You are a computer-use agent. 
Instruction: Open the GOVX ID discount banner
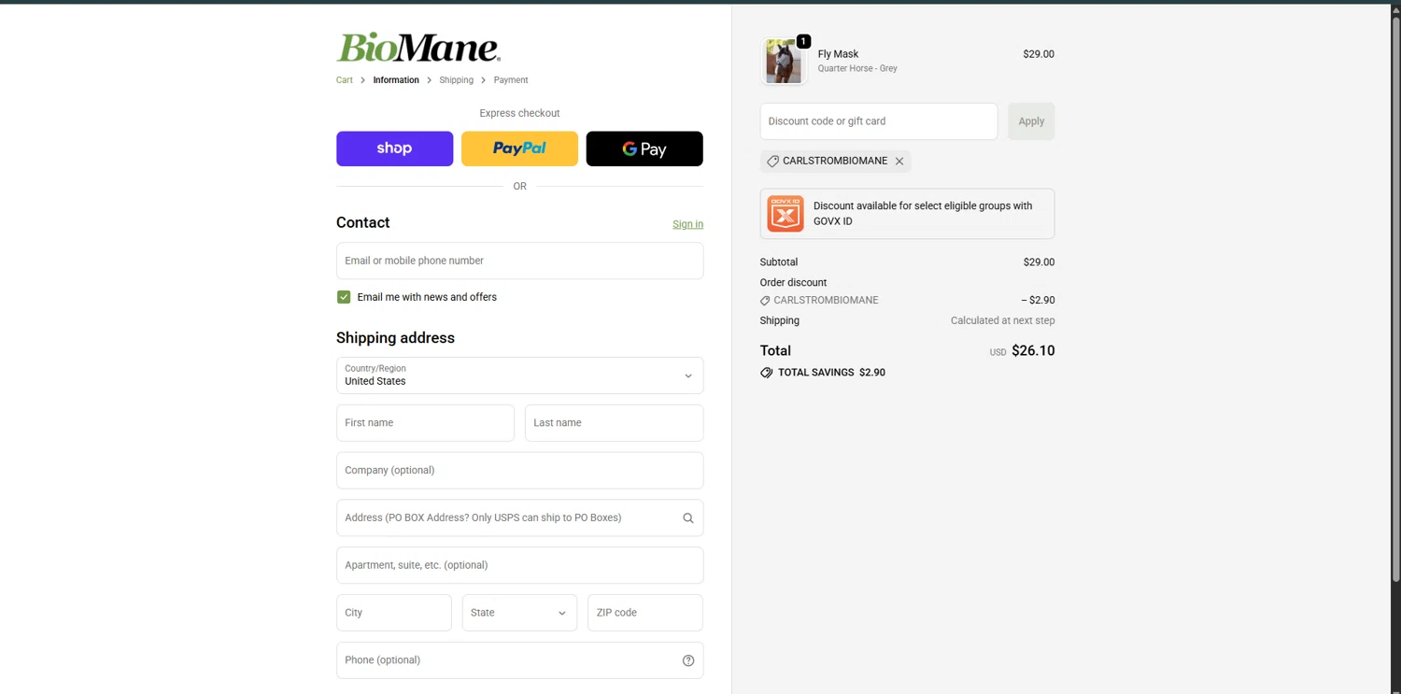coord(907,214)
